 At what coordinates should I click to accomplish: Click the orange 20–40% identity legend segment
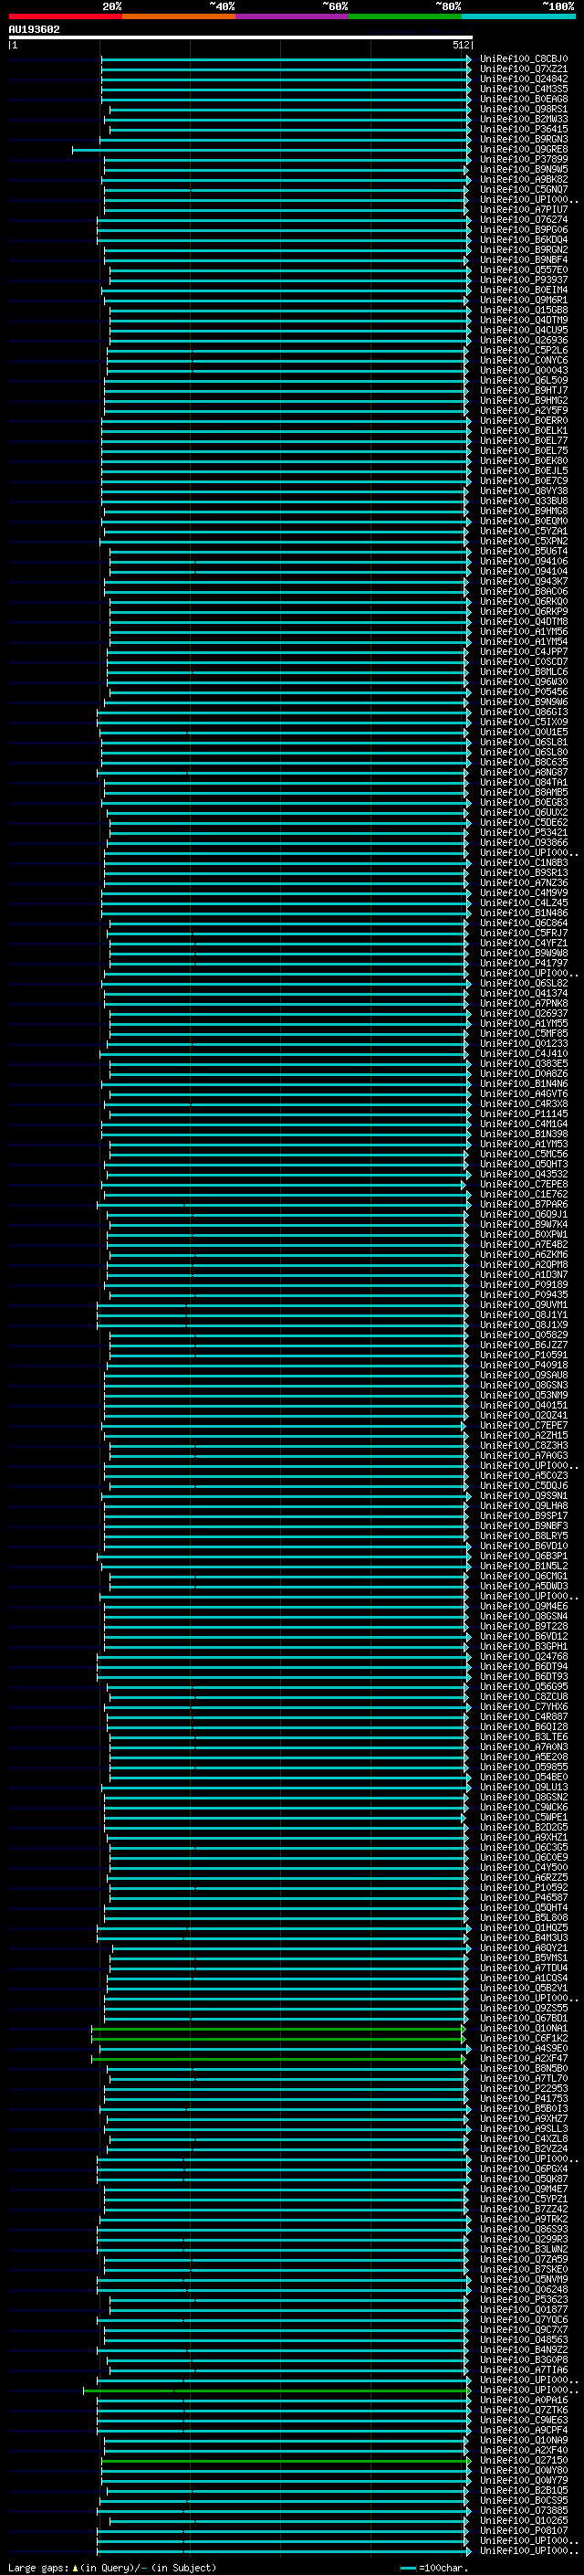pos(178,17)
